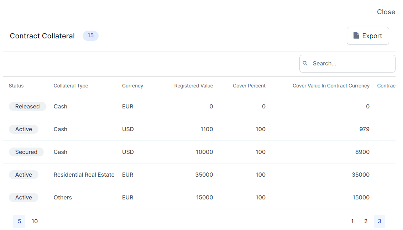Close the Contract Collateral panel
Image resolution: width=403 pixels, height=230 pixels.
tap(386, 12)
